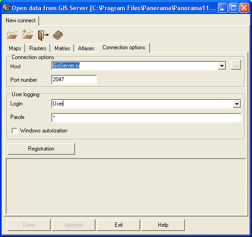Select the New connect tab

[x=20, y=20]
